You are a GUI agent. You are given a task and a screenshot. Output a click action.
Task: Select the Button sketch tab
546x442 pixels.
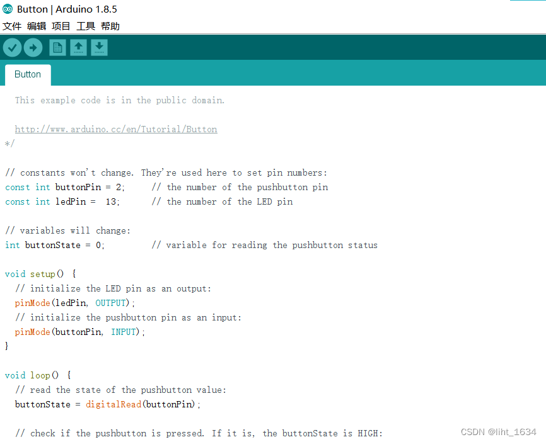pos(28,74)
